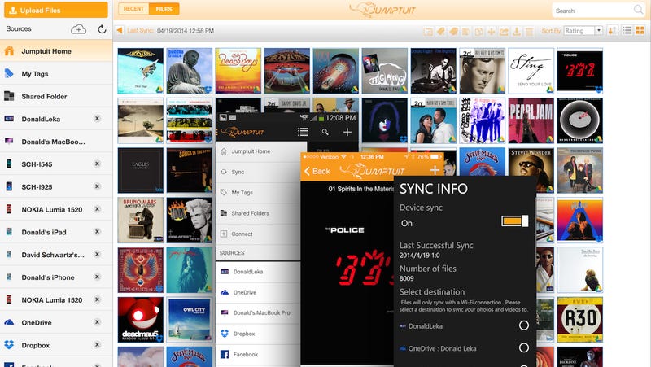Remove the SCH-I925 source

(97, 186)
